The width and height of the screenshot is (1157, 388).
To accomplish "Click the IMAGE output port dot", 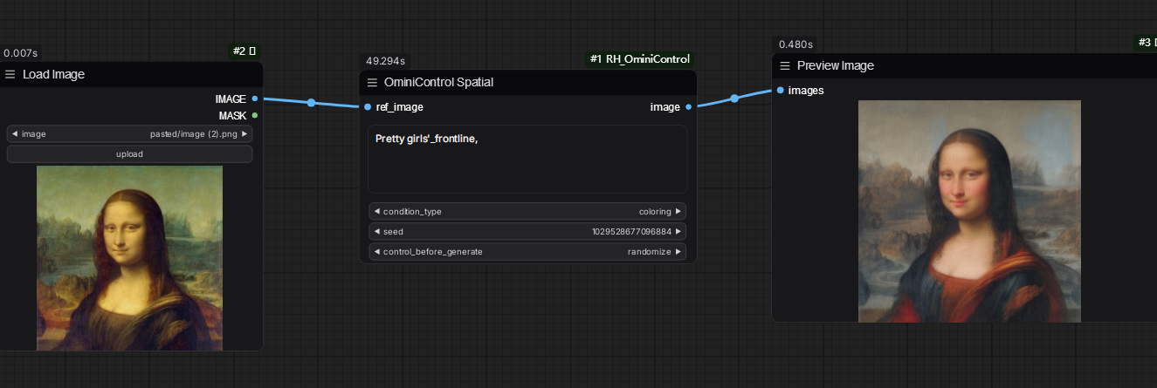I will coord(254,99).
